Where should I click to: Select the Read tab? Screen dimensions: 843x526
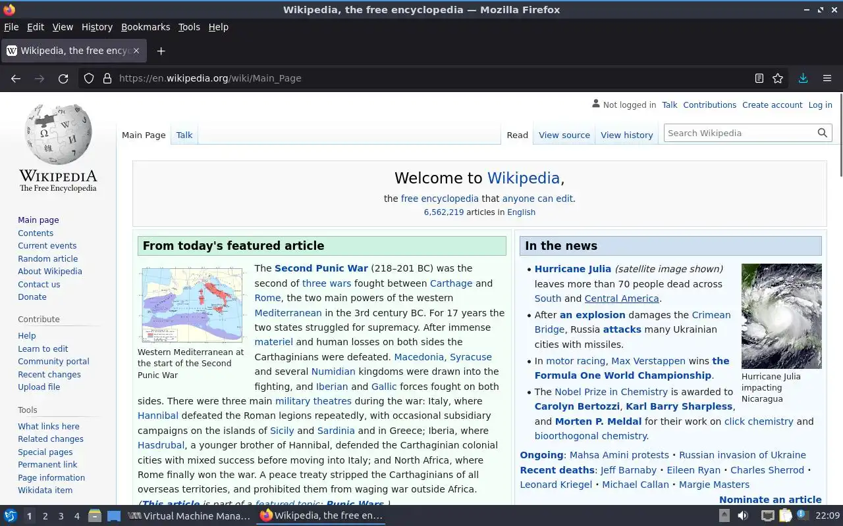pos(517,135)
